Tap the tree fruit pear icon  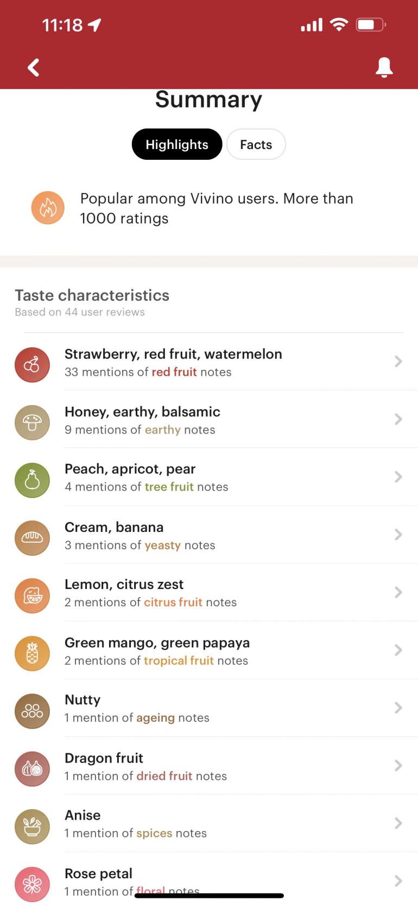point(32,480)
